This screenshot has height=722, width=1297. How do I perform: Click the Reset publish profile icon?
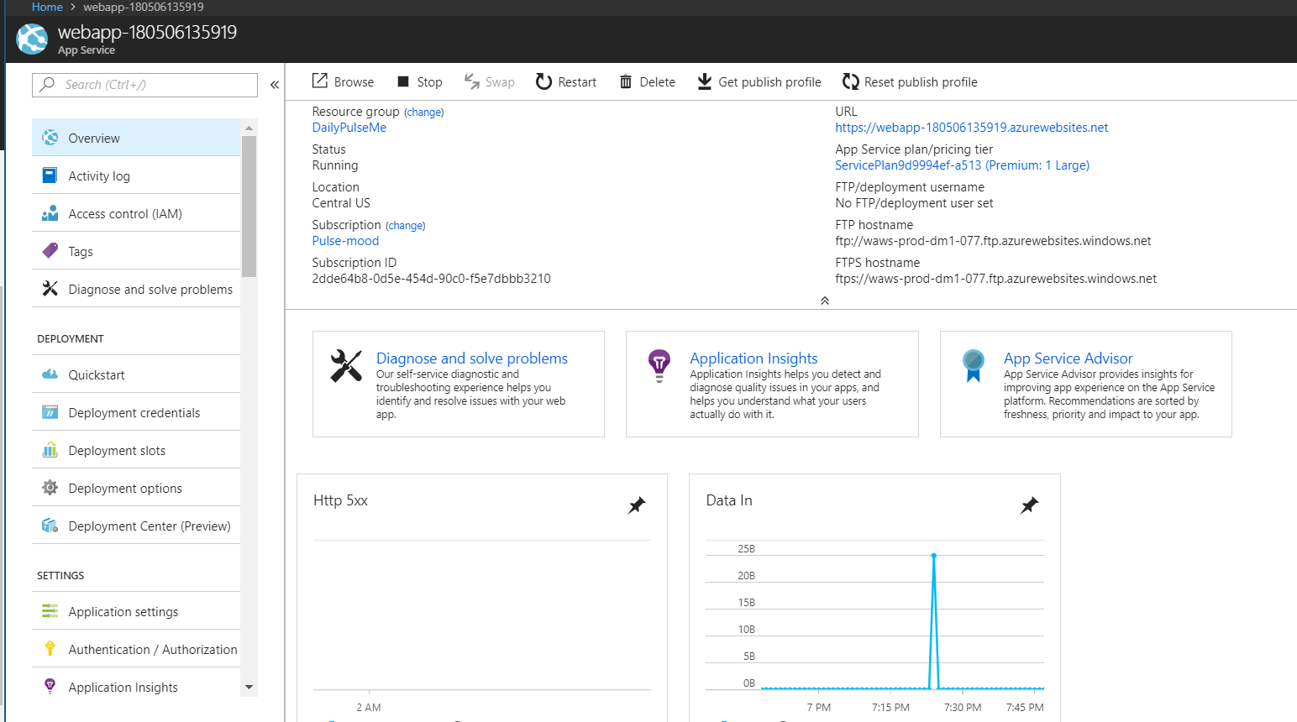(851, 81)
